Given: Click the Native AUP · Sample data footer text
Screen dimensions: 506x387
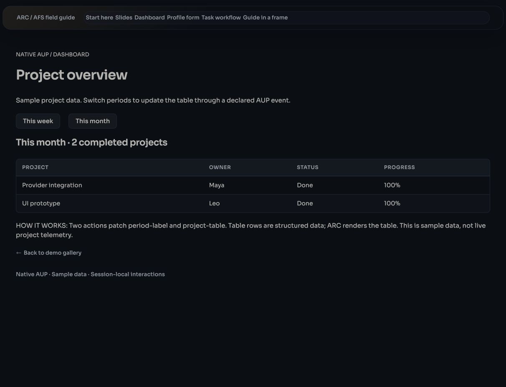Looking at the screenshot, I should [x=90, y=274].
